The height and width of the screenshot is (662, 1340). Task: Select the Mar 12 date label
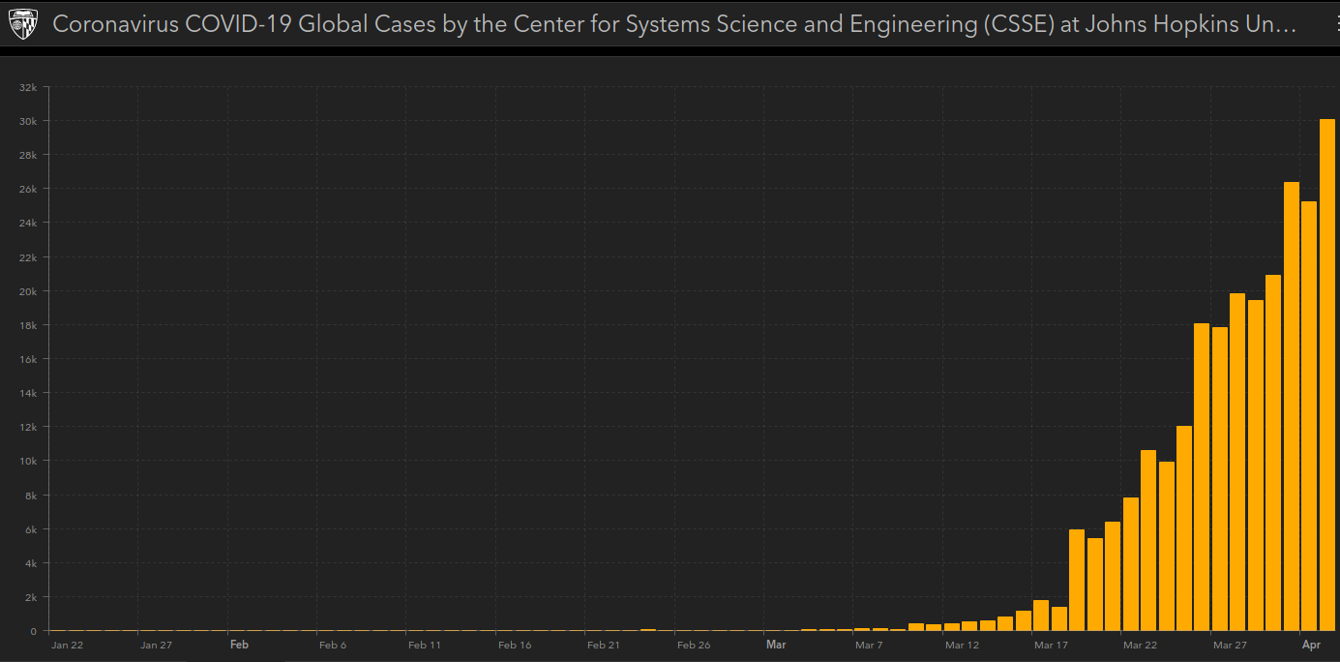962,645
